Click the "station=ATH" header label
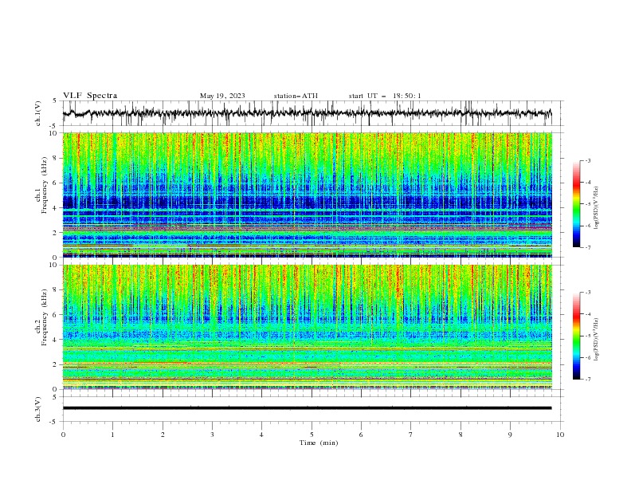 pos(296,96)
